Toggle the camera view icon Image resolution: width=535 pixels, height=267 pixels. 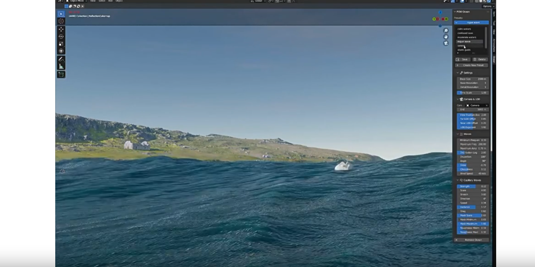point(446,43)
